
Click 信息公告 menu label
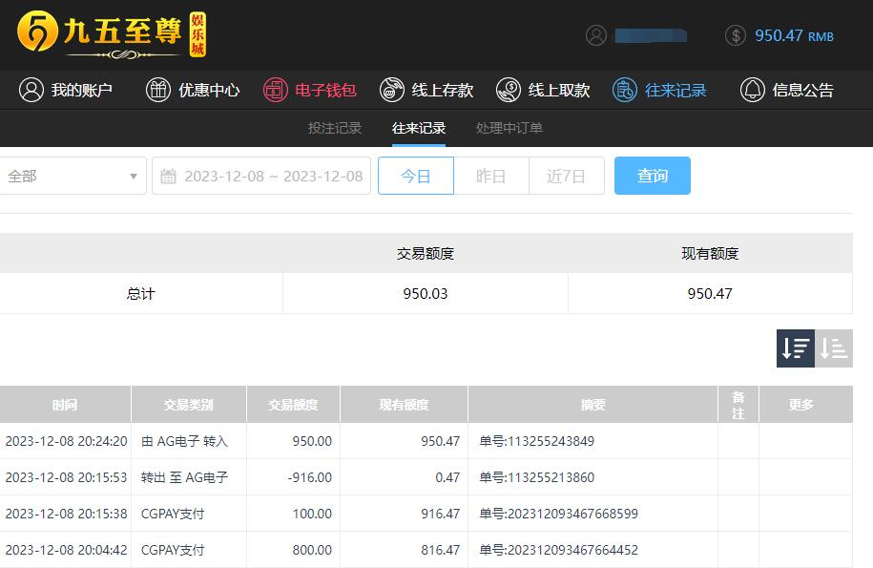(802, 90)
